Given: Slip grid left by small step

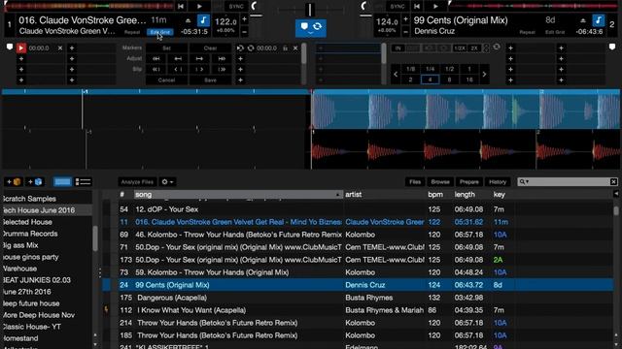Looking at the screenshot, I should (x=178, y=69).
